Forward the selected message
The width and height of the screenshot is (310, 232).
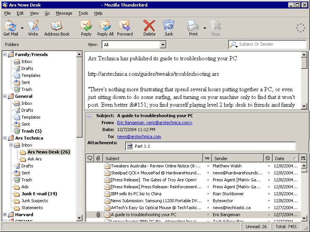[x=125, y=28]
